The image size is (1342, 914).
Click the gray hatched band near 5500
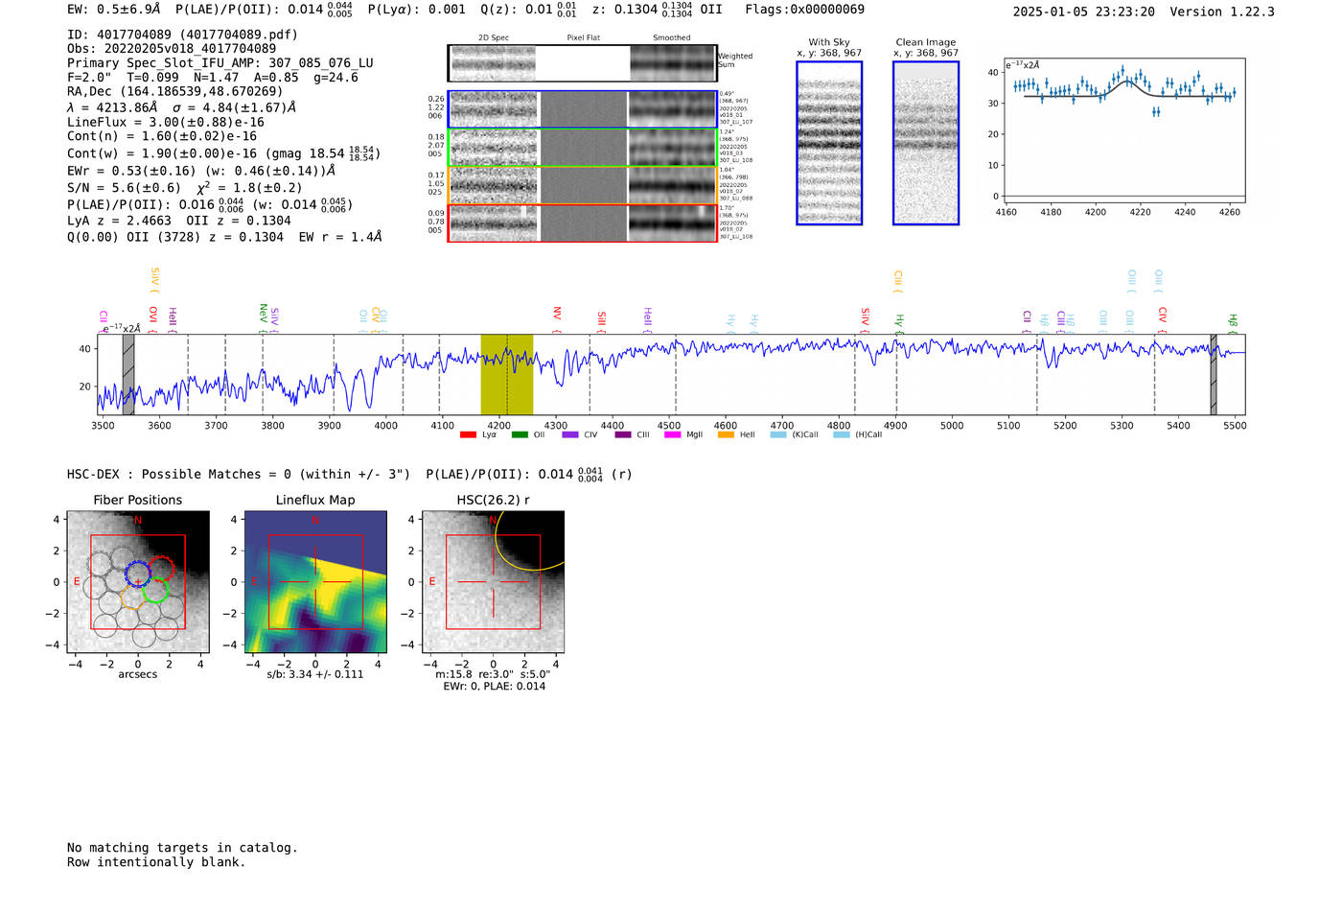pos(1214,374)
